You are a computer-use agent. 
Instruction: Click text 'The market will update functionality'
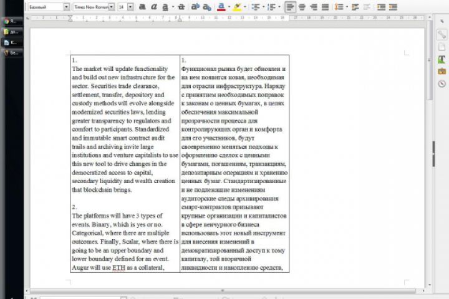point(120,69)
